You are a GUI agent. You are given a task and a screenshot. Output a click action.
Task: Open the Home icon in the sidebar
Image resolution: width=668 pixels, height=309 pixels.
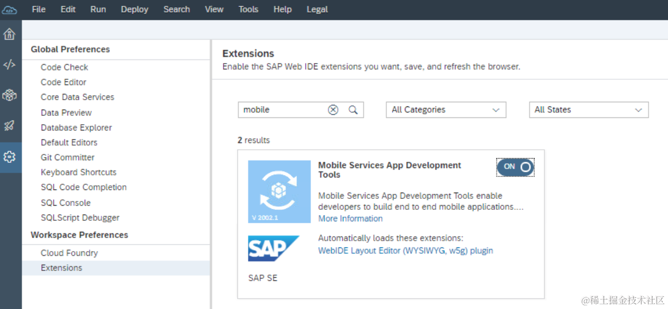coord(9,34)
